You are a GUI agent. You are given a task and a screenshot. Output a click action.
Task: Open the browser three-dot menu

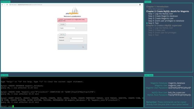tap(142, 5)
